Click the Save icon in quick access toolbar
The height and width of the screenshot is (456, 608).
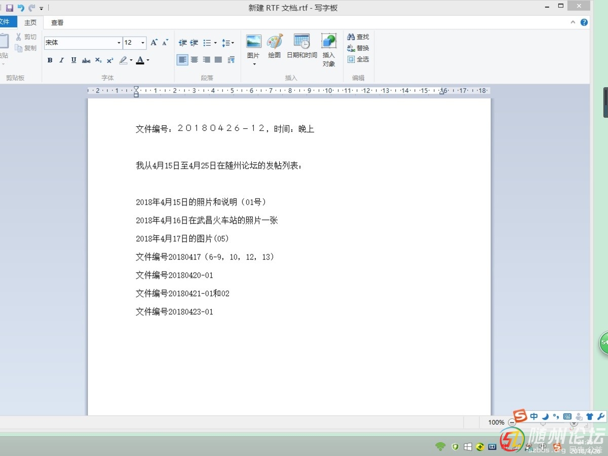[x=10, y=8]
